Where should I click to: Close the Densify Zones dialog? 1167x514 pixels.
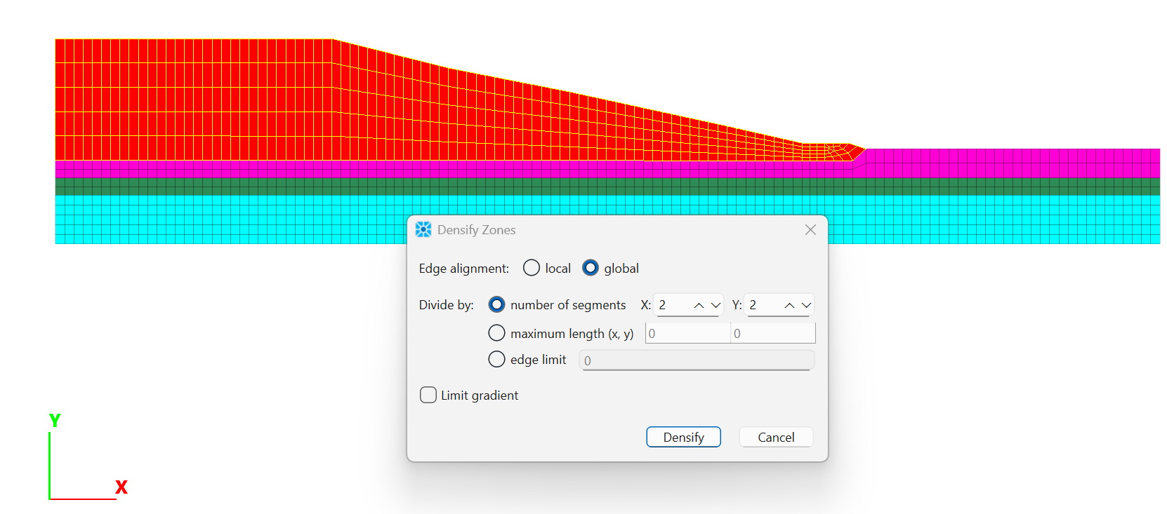click(x=810, y=230)
